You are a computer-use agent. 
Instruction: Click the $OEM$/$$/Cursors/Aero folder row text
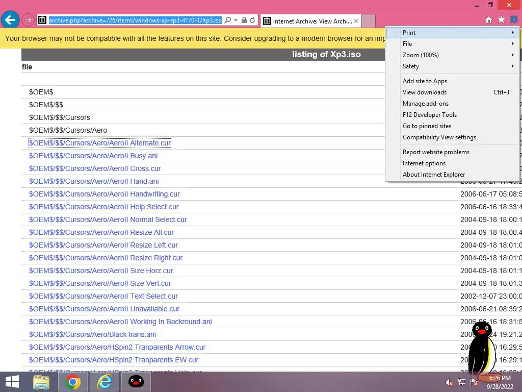click(68, 130)
